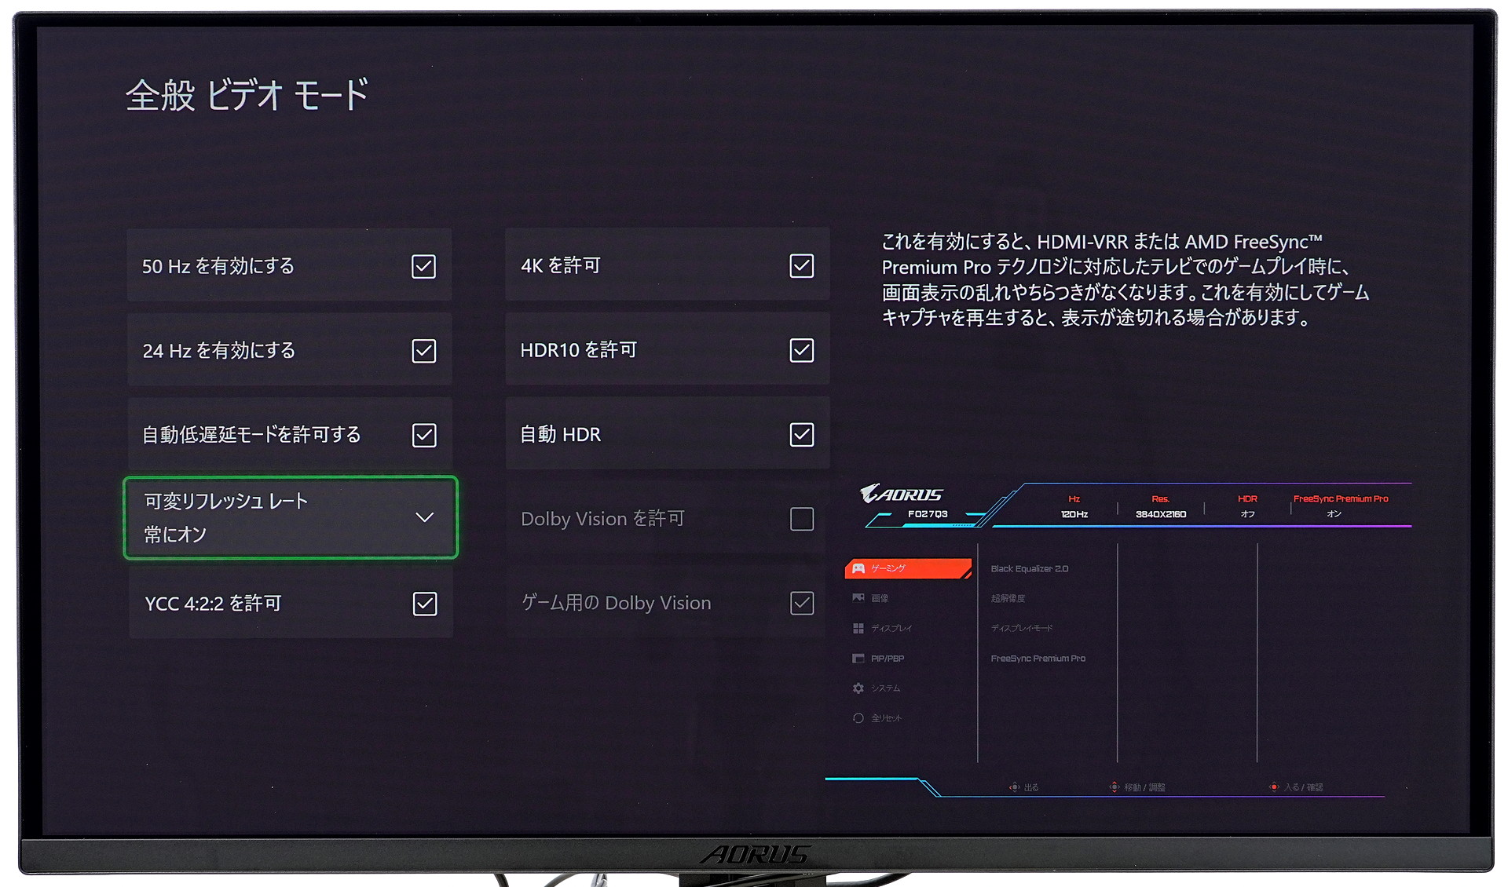Screen dimensions: 1508x887
Task: Click the AORUS logo on the monitor bezel
Action: [x=756, y=854]
